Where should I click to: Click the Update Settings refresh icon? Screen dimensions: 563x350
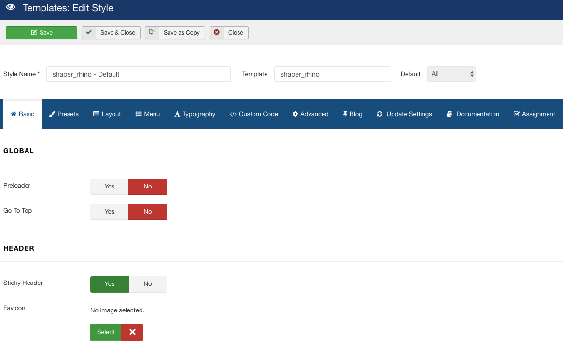tap(380, 114)
